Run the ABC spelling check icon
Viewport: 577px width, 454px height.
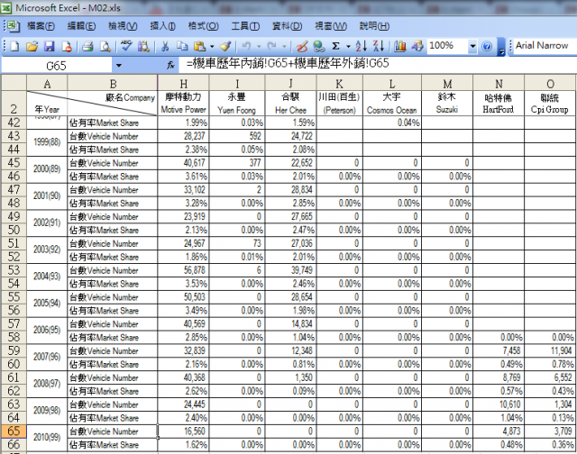tap(126, 46)
